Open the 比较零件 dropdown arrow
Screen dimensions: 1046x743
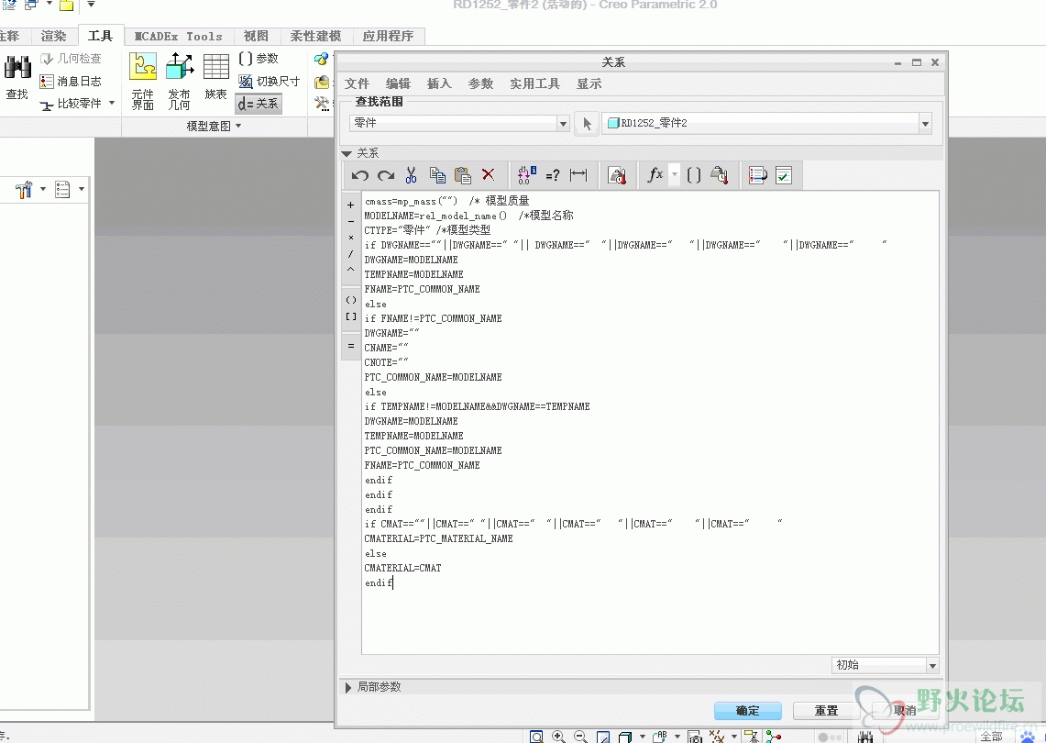112,103
